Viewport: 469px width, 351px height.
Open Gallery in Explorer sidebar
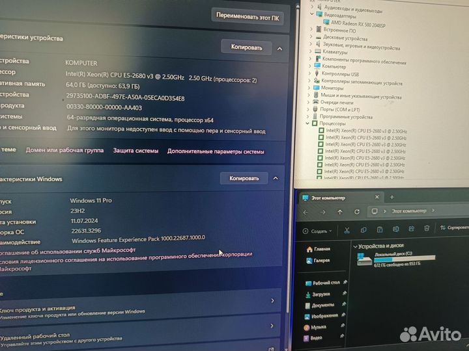pos(318,261)
